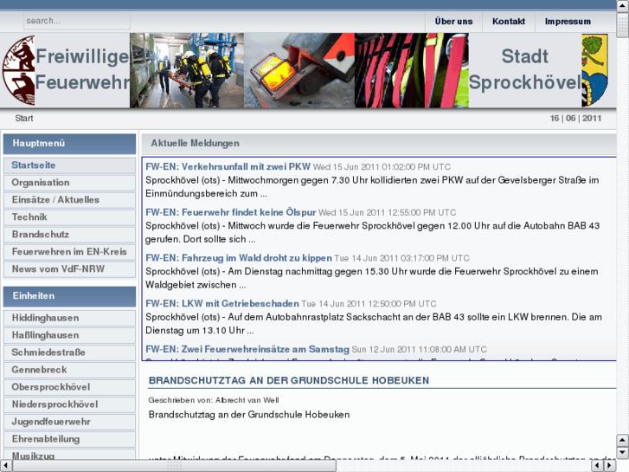Click the firefighters stretcher banner photo
This screenshot has width=629, height=472.
point(187,70)
